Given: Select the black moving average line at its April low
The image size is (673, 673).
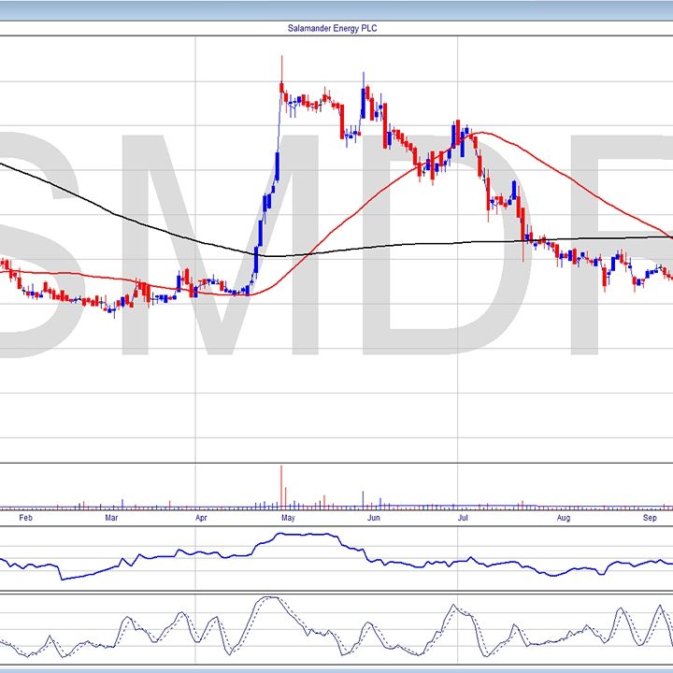Looking at the screenshot, I should tap(271, 255).
